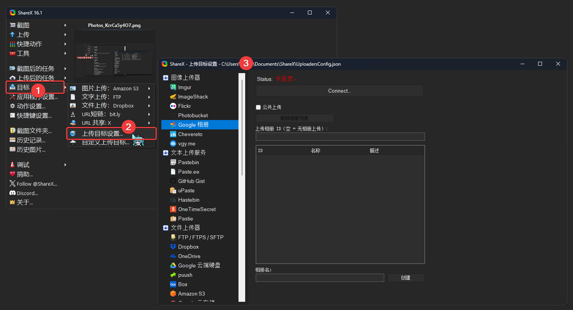The image size is (573, 310).
Task: Click the 刷新相册列表 button
Action: pyautogui.click(x=295, y=118)
